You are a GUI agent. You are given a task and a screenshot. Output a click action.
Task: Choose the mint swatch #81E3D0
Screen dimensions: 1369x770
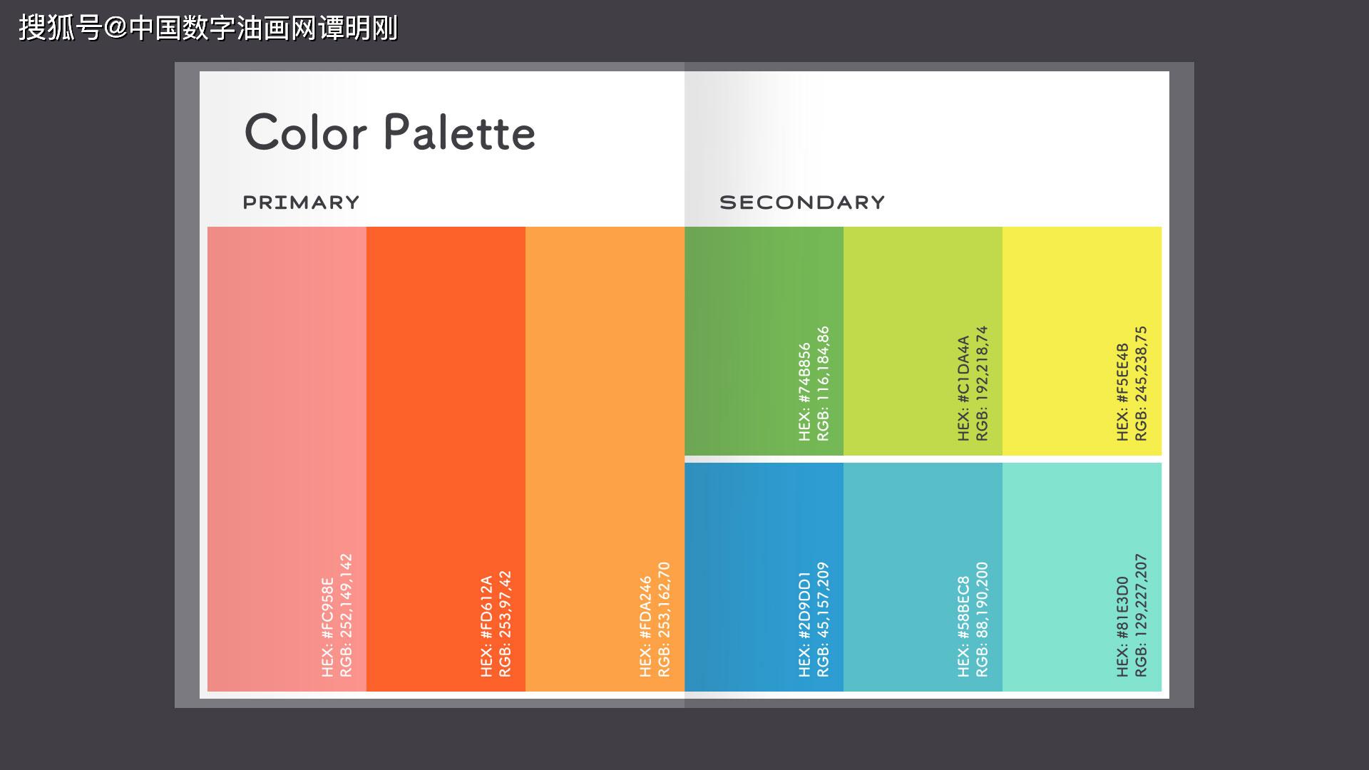pyautogui.click(x=1082, y=577)
